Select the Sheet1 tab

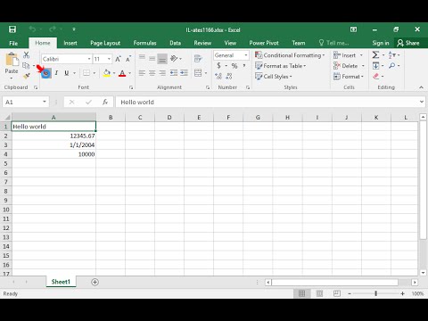(x=61, y=282)
